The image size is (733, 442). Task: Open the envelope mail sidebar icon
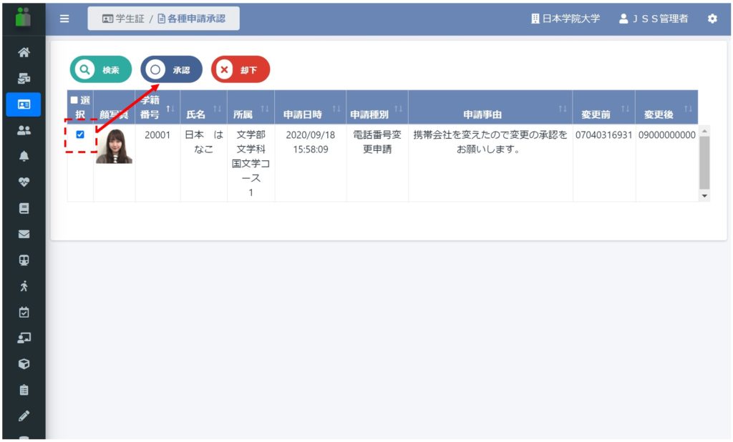point(24,234)
